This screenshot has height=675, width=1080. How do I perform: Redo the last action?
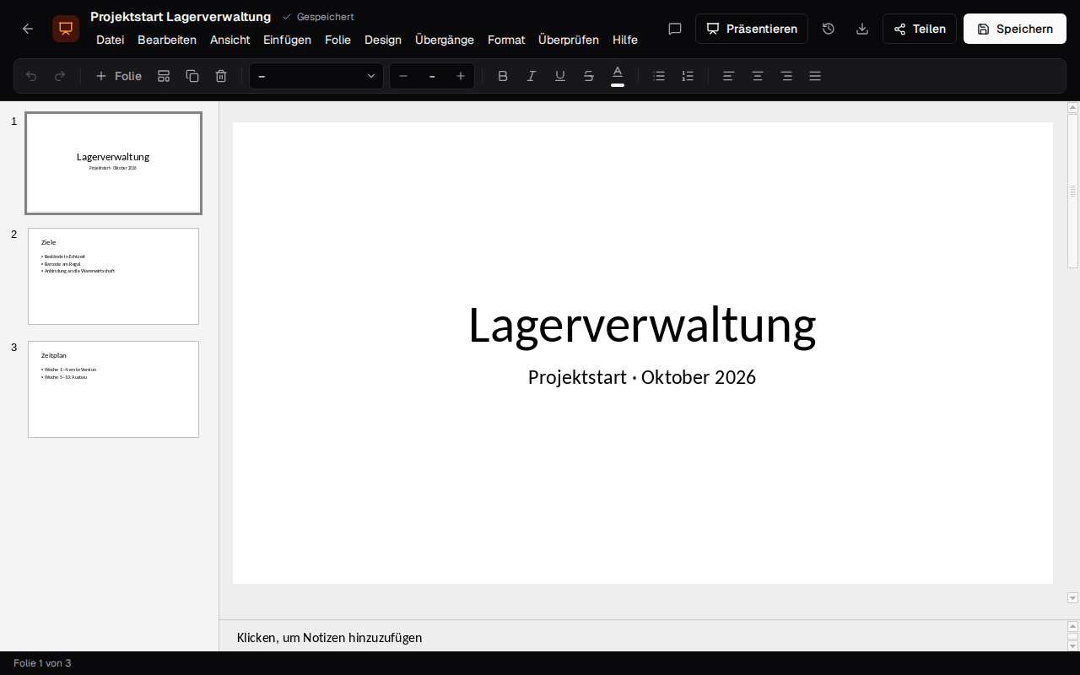tap(60, 76)
